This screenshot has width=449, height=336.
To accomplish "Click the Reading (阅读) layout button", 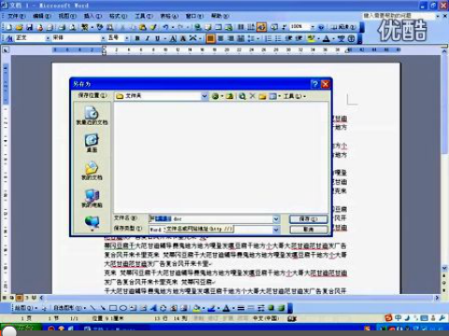I will (x=344, y=27).
